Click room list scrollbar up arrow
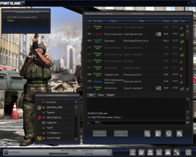Viewport: 196px width, 157px height. click(188, 26)
